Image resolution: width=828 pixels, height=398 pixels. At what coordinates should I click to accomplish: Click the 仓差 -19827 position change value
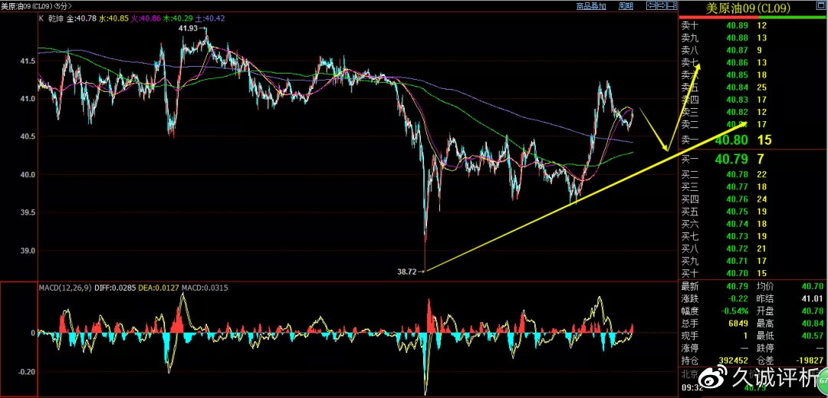pyautogui.click(x=810, y=360)
